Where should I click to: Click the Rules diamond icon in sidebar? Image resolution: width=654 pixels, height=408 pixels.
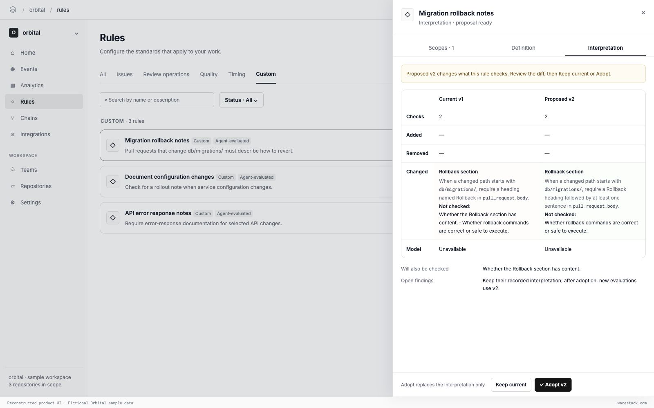[13, 102]
